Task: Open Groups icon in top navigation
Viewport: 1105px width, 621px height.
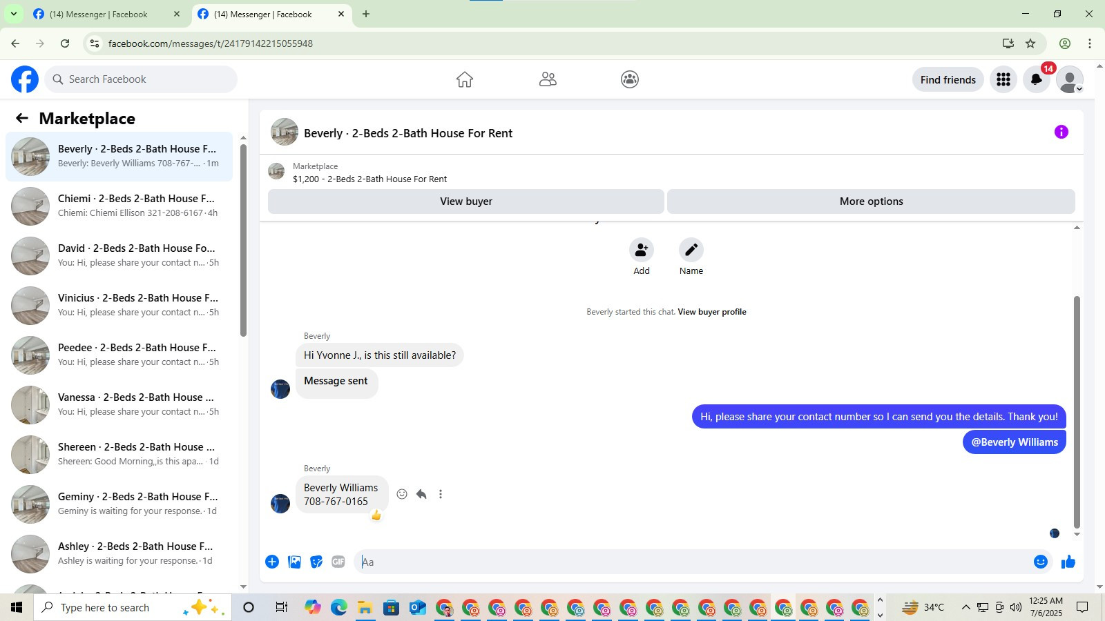Action: click(x=630, y=79)
